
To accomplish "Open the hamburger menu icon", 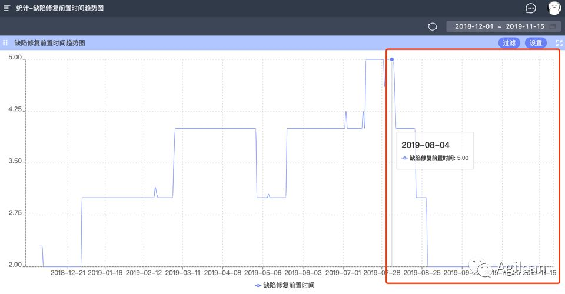I will pos(7,8).
